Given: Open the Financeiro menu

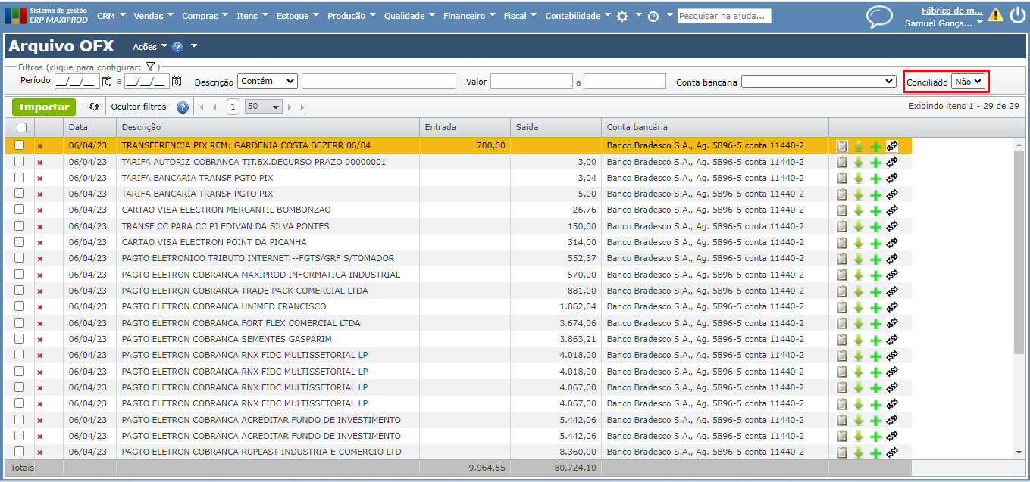Looking at the screenshot, I should coord(468,16).
